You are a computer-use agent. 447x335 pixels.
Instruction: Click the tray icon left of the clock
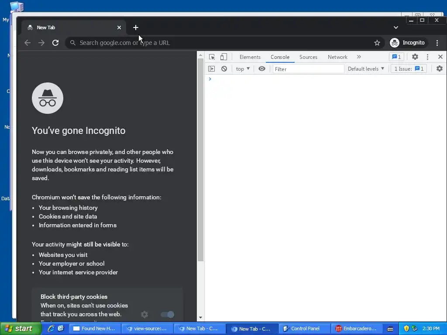coord(415,329)
